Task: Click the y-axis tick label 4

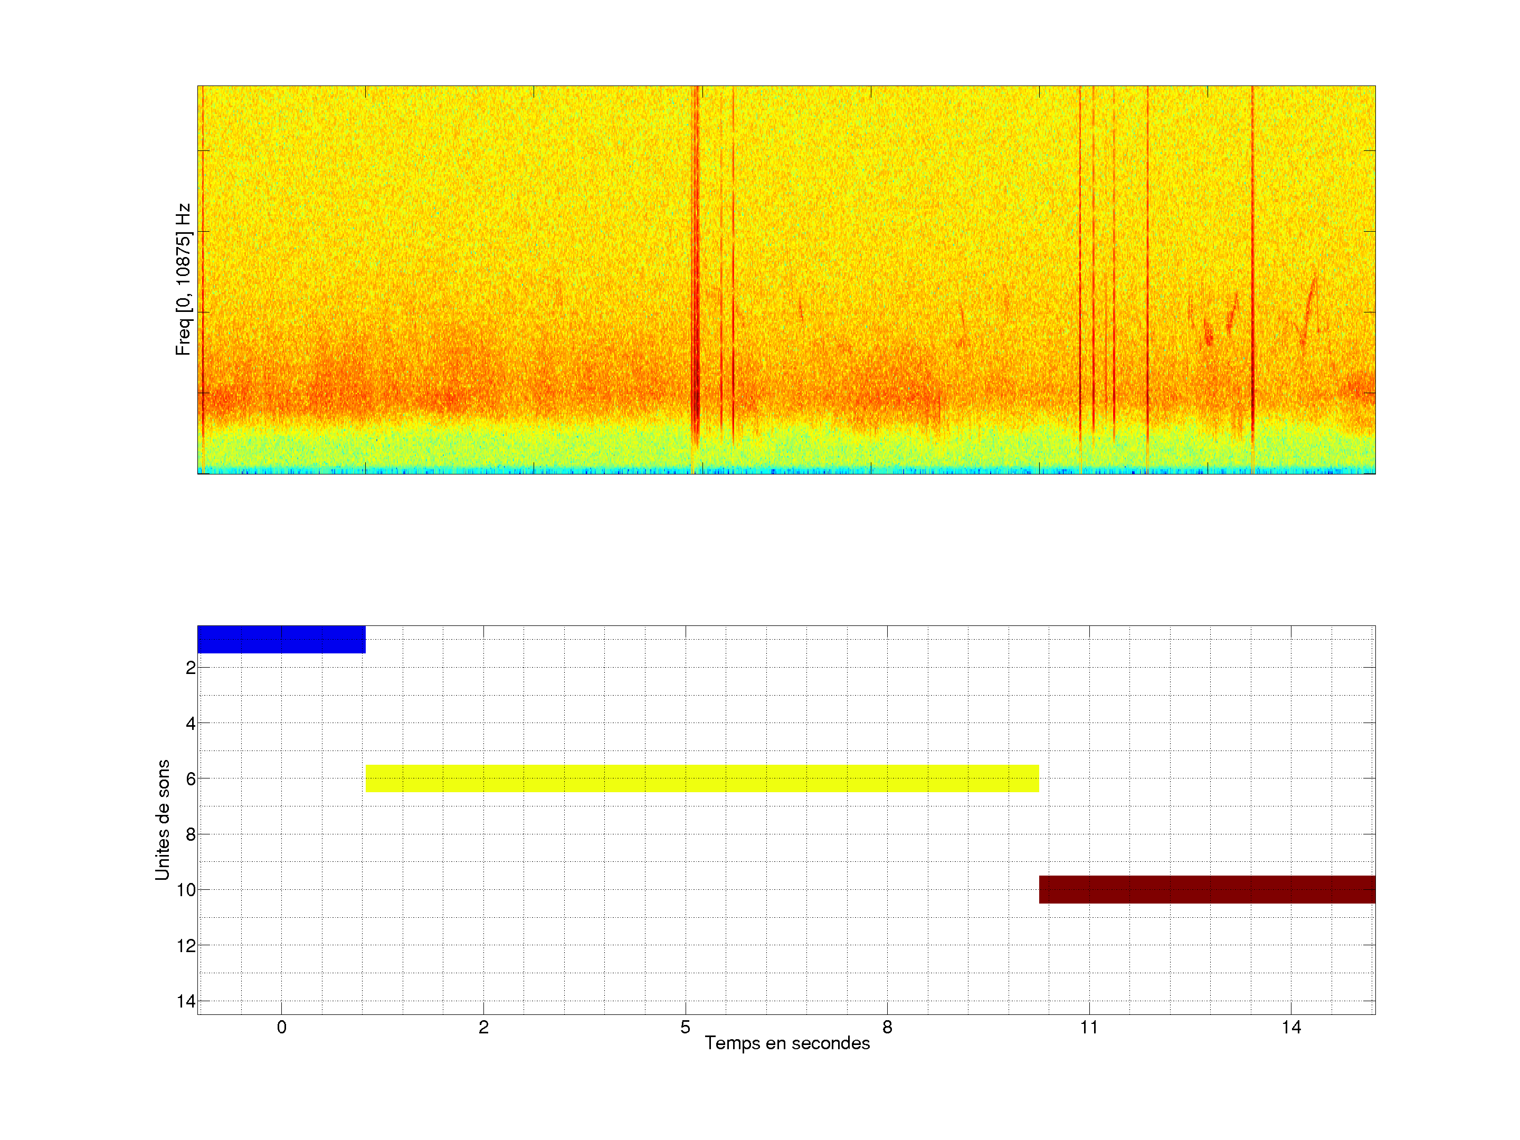Action: click(191, 723)
